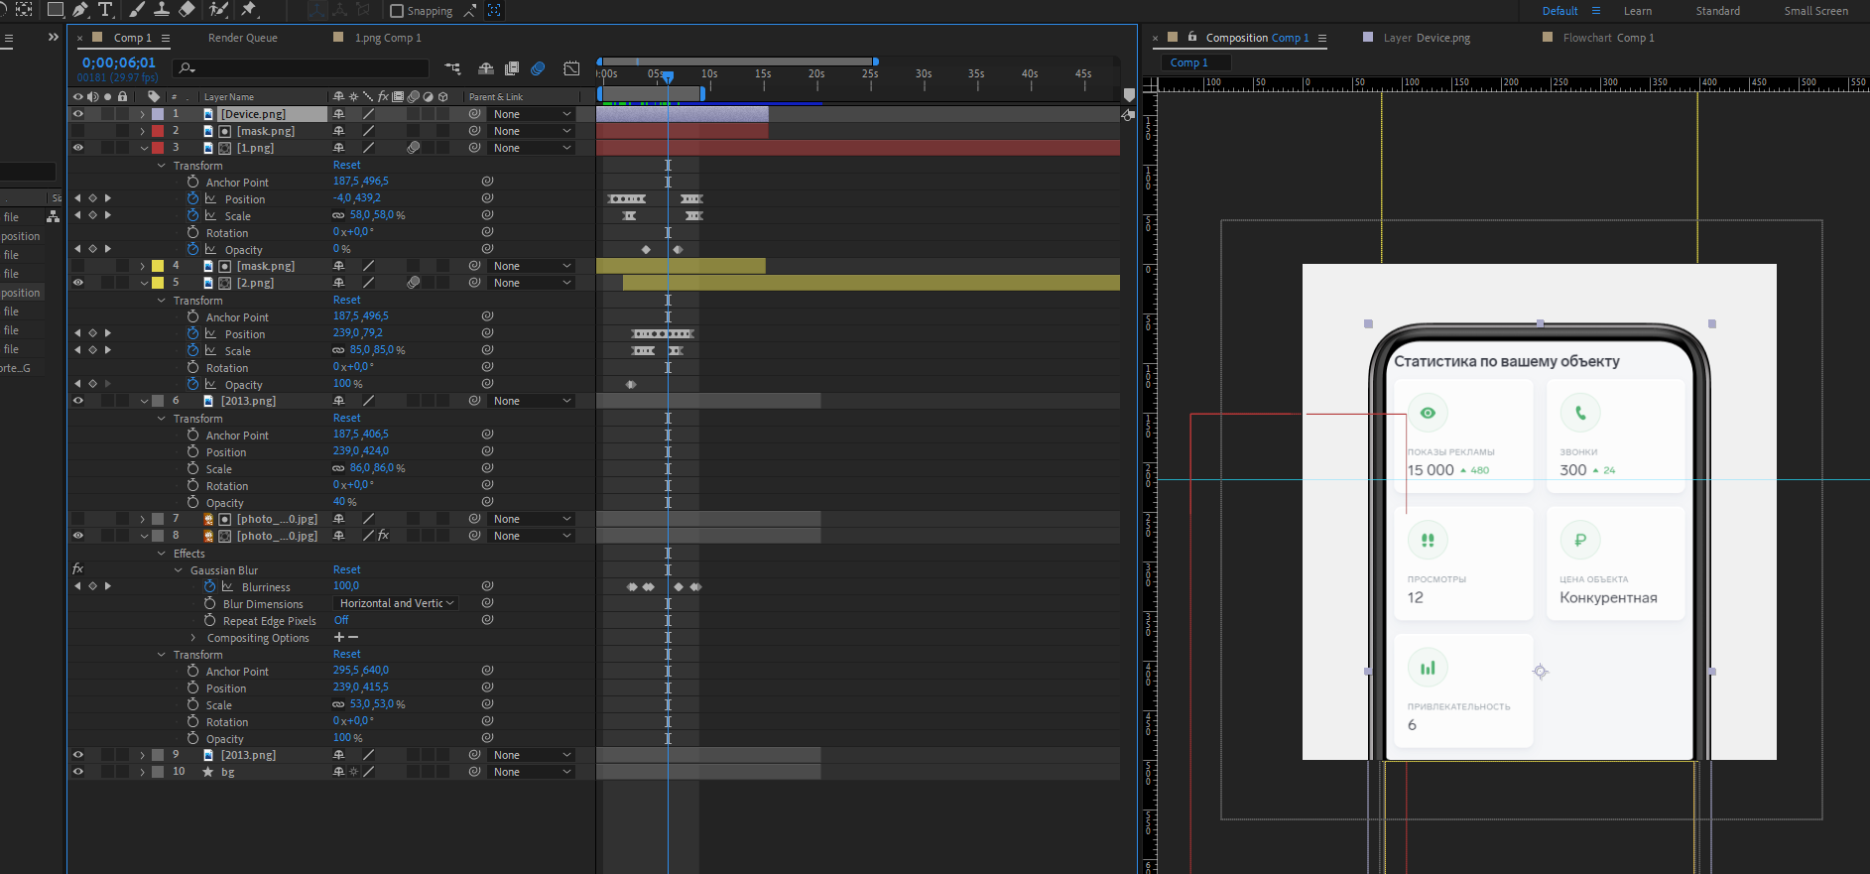Open Flowchart Comp 1 tab
1870x874 pixels.
pos(1608,38)
